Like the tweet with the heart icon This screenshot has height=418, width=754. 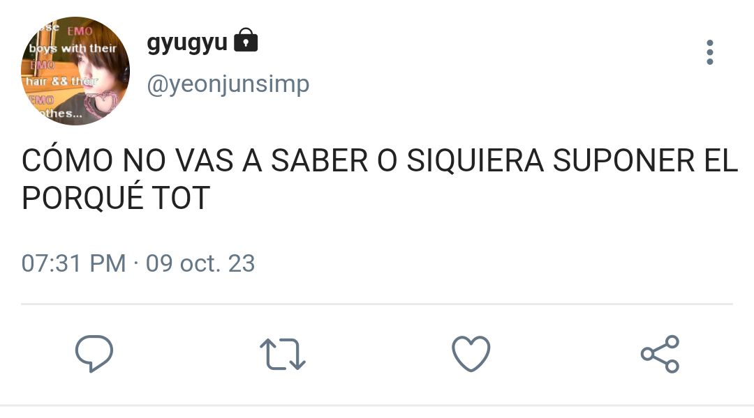(x=471, y=354)
